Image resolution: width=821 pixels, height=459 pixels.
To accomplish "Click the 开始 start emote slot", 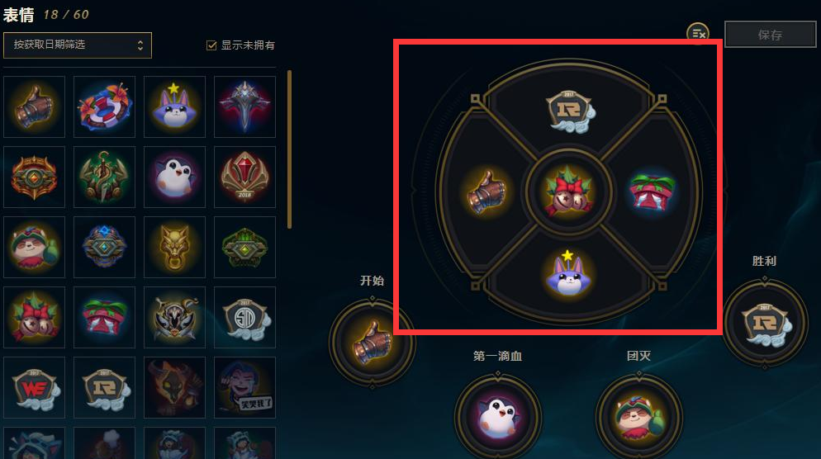I will point(373,343).
